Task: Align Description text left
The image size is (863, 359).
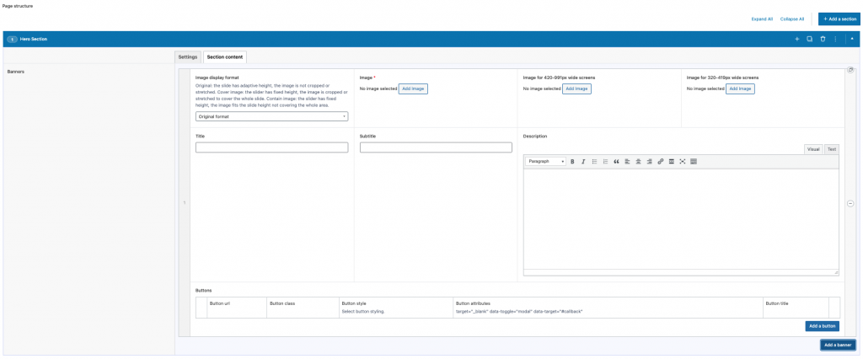Action: click(627, 161)
